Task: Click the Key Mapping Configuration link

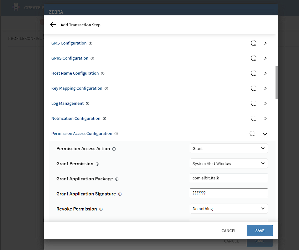Action: (x=77, y=88)
